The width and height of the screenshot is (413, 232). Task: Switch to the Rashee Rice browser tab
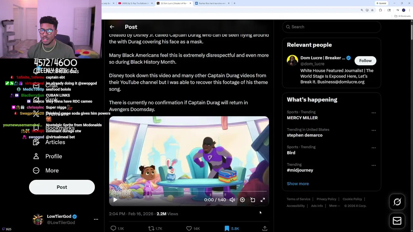212,3
